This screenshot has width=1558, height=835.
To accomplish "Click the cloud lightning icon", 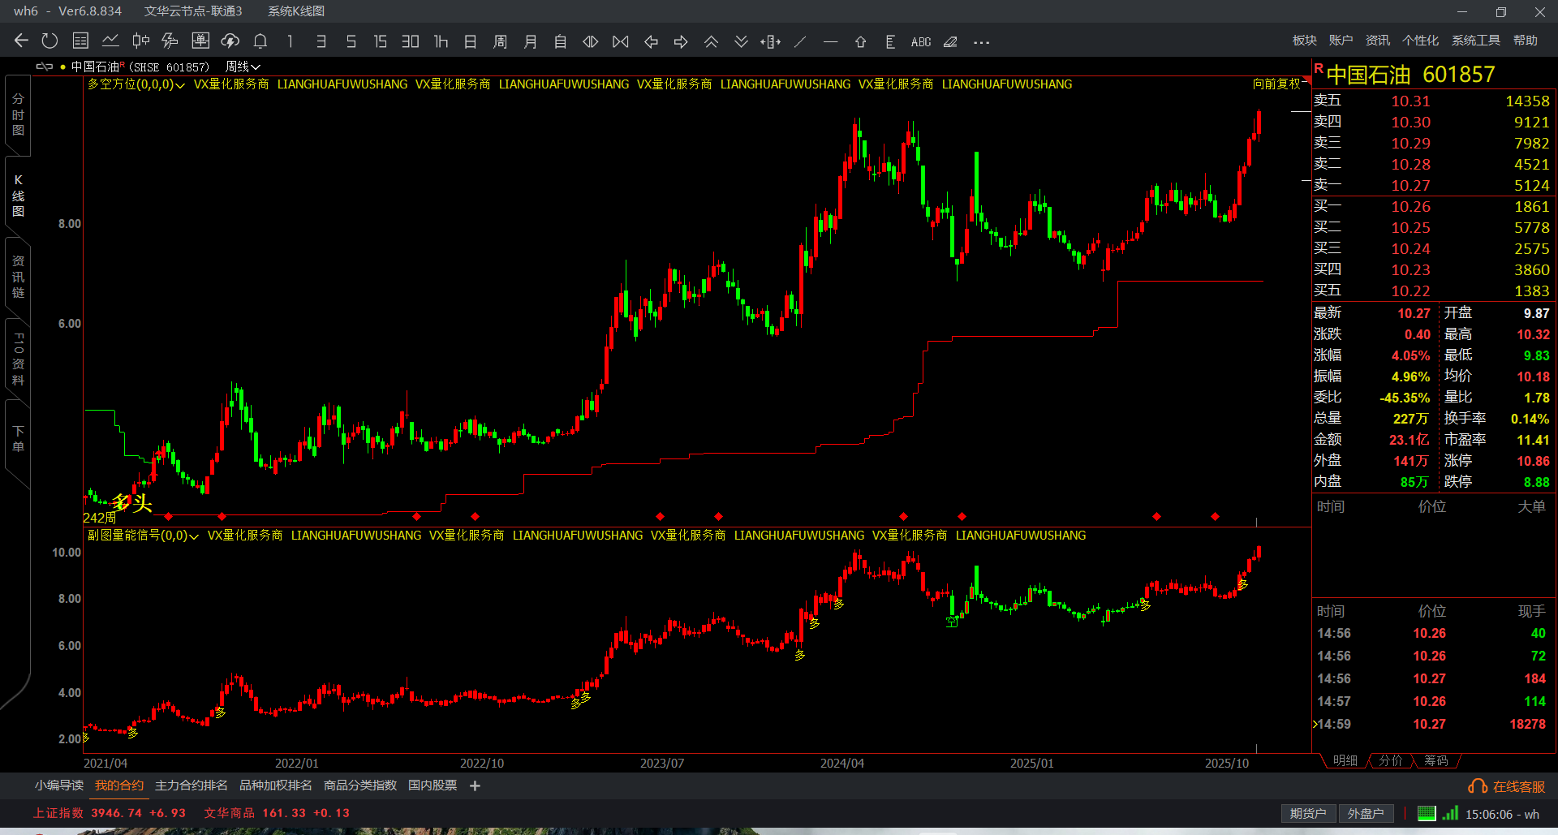I will pos(230,41).
